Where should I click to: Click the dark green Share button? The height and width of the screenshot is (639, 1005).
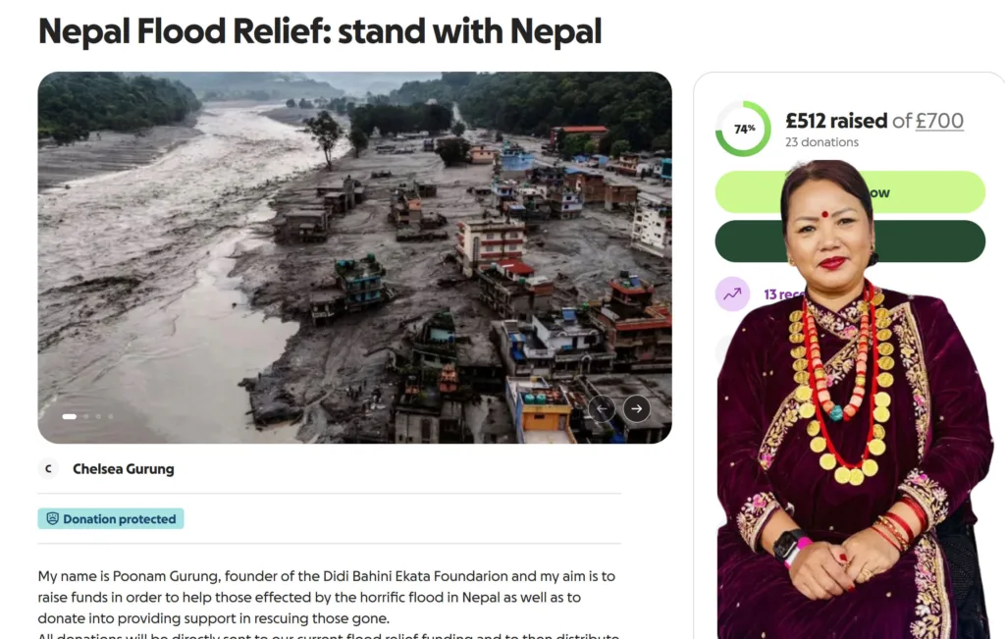(850, 241)
